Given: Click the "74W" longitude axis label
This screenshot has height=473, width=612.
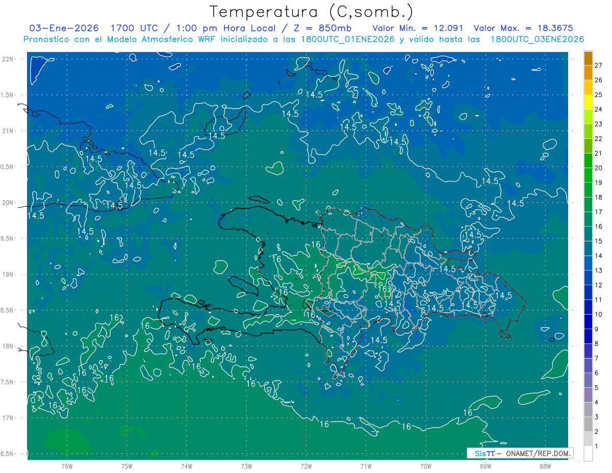Looking at the screenshot, I should click(186, 466).
